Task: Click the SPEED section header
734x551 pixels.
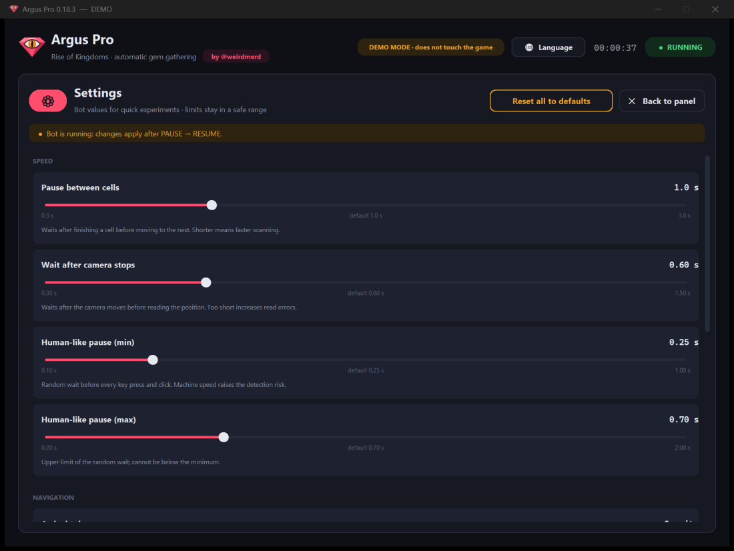Action: pos(43,161)
